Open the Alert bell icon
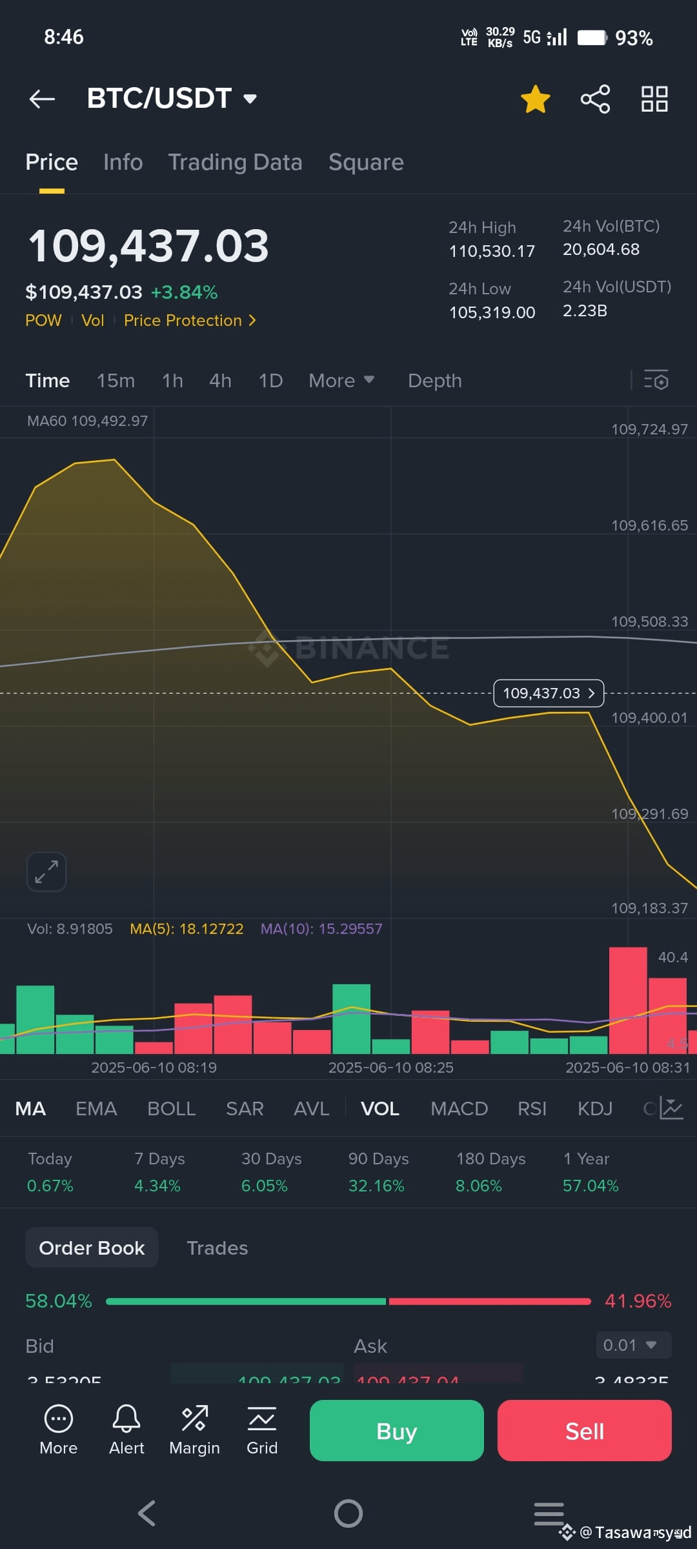This screenshot has height=1549, width=697. [126, 1430]
